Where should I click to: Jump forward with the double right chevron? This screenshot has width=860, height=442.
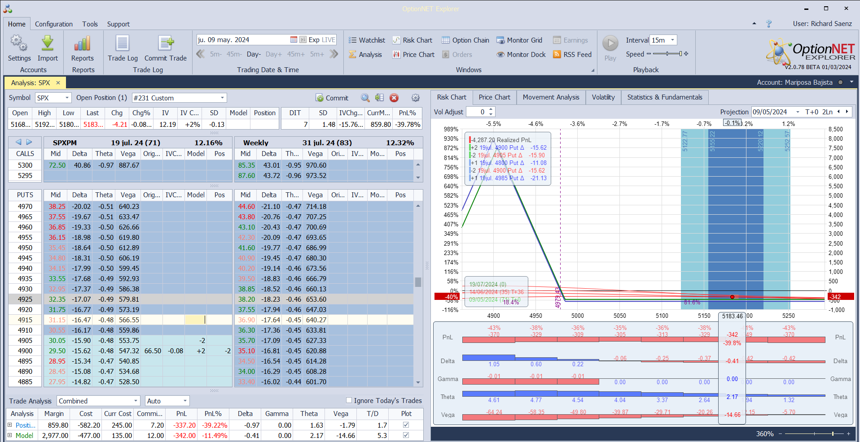click(333, 54)
